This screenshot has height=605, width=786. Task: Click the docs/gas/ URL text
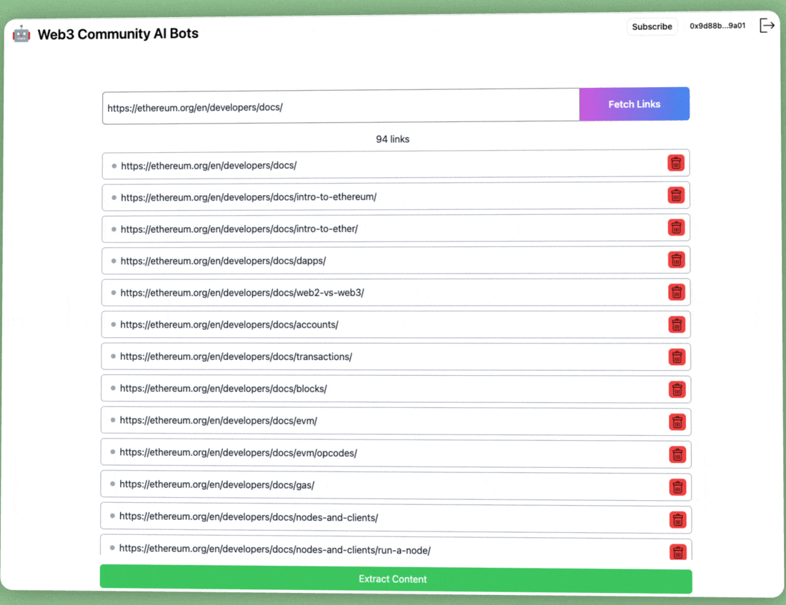tap(217, 485)
